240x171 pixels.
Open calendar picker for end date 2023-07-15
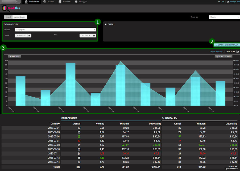coord(94,36)
